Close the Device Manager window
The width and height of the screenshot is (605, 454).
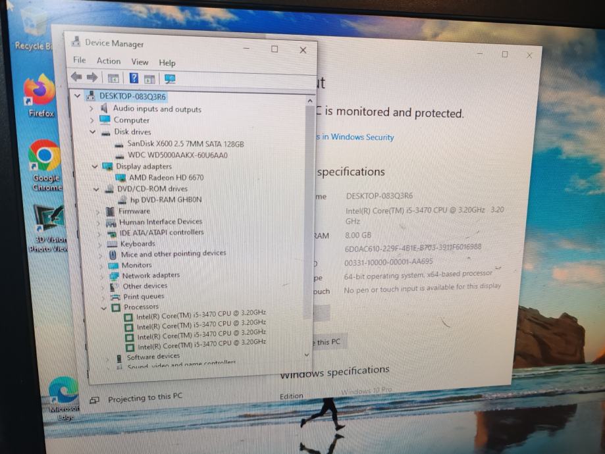click(x=303, y=50)
